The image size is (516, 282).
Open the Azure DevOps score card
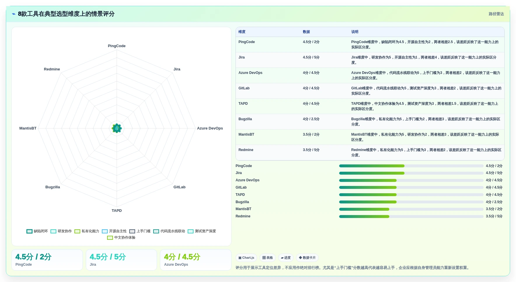(196, 260)
